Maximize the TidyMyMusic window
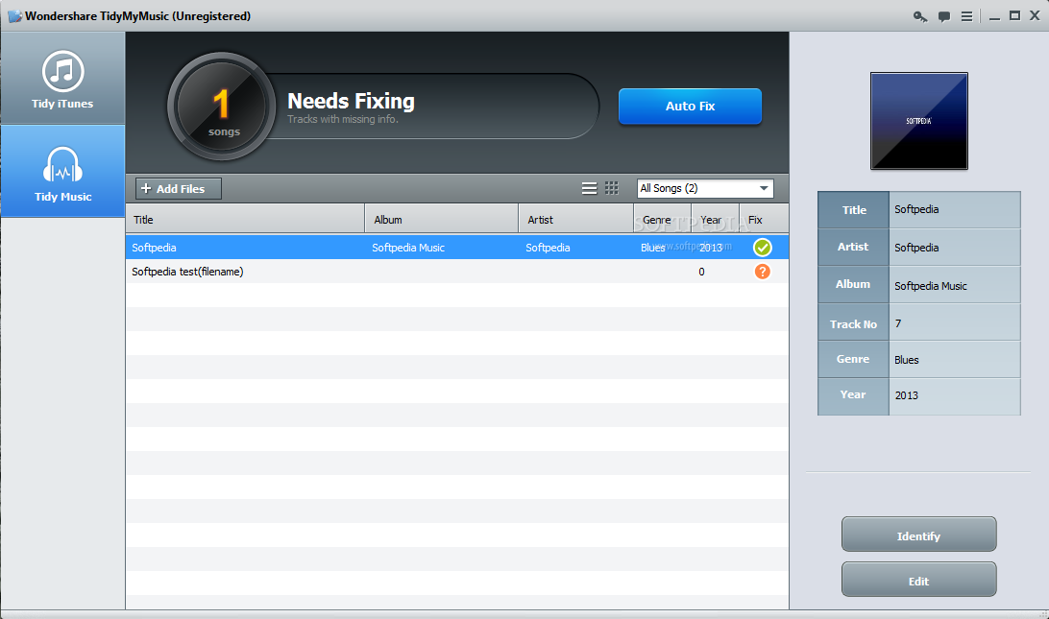This screenshot has height=619, width=1049. pyautogui.click(x=1014, y=16)
